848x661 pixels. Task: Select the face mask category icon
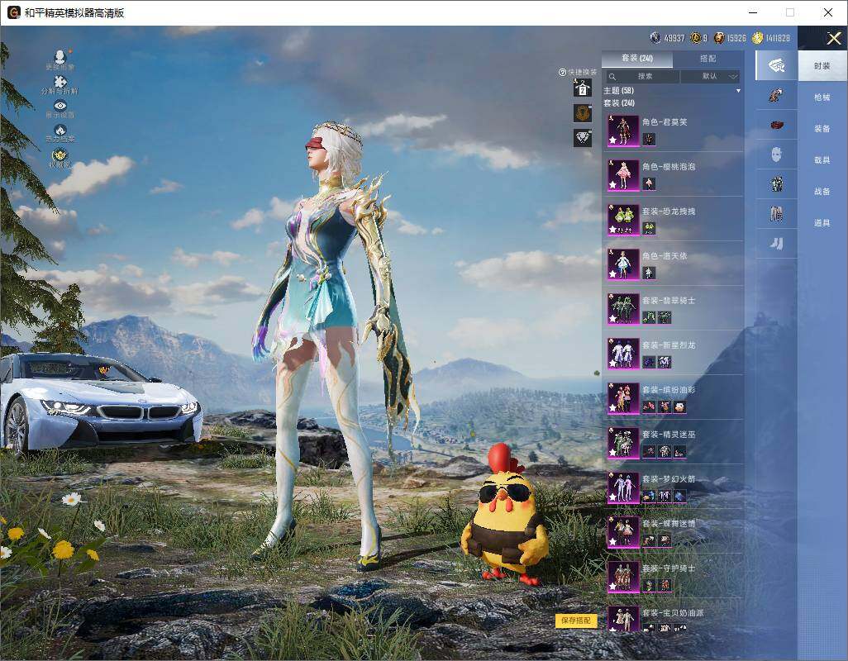point(777,155)
